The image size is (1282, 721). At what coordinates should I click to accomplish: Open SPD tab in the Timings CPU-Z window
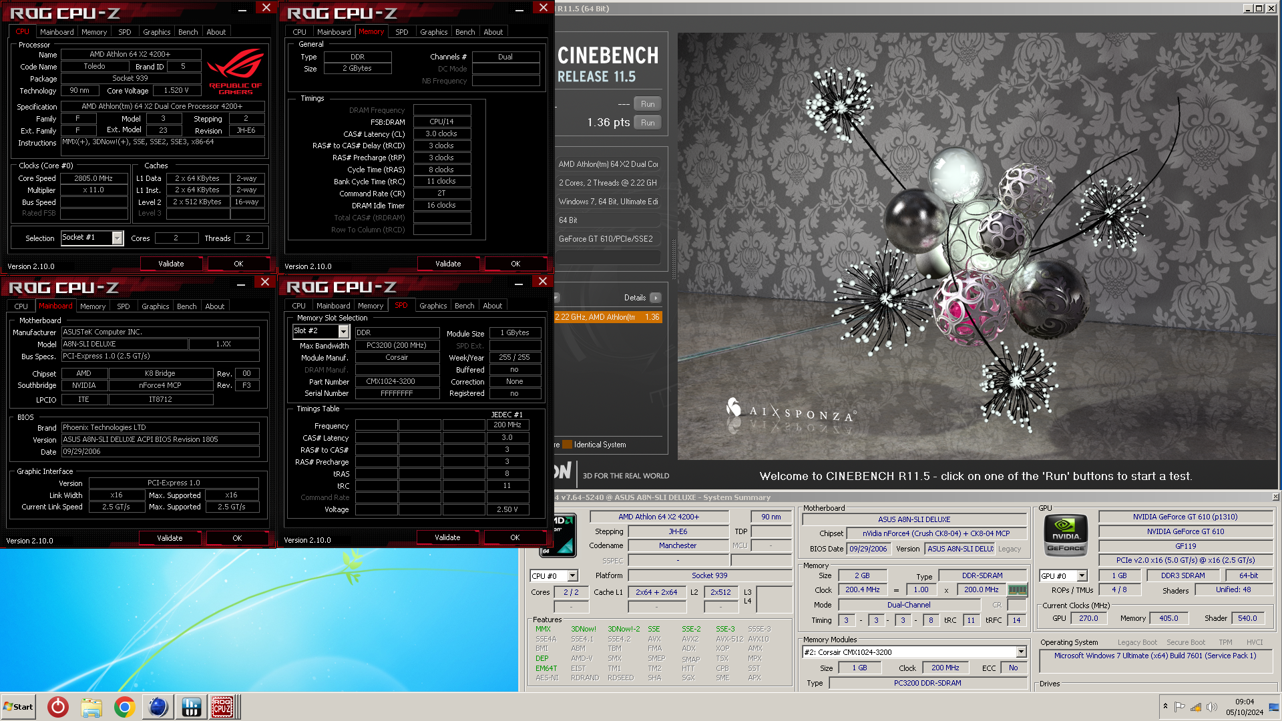tap(401, 32)
